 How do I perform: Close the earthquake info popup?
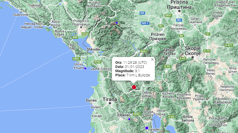152,59
